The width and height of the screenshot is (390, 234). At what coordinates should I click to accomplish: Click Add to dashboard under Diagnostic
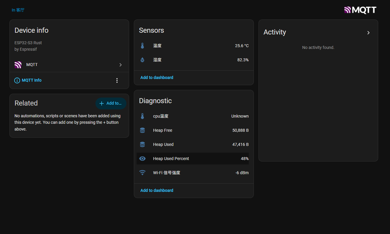pos(157,190)
